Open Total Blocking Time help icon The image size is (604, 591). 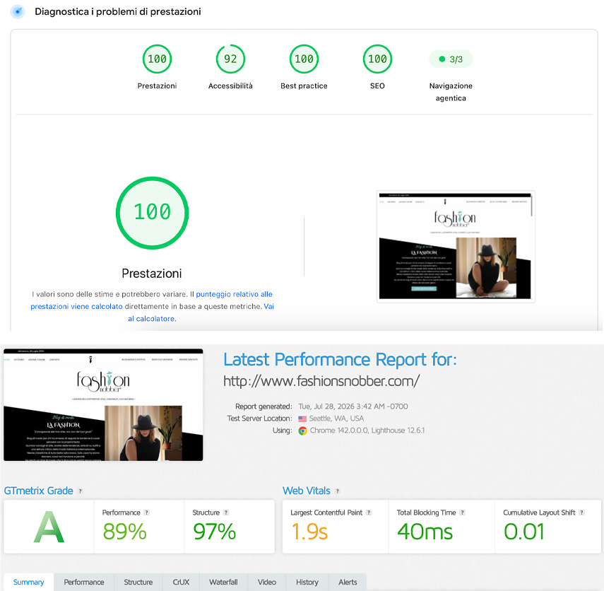(462, 513)
